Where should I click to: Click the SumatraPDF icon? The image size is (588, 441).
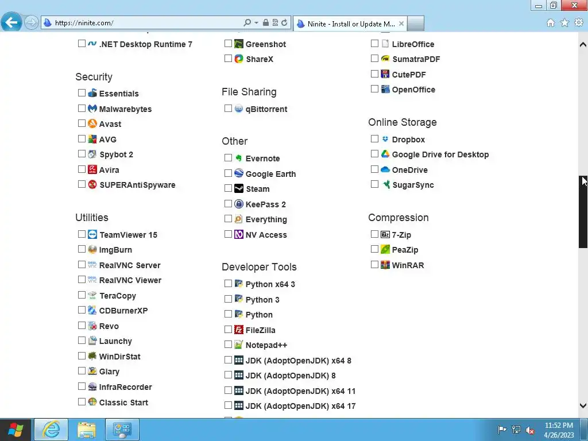pos(385,59)
